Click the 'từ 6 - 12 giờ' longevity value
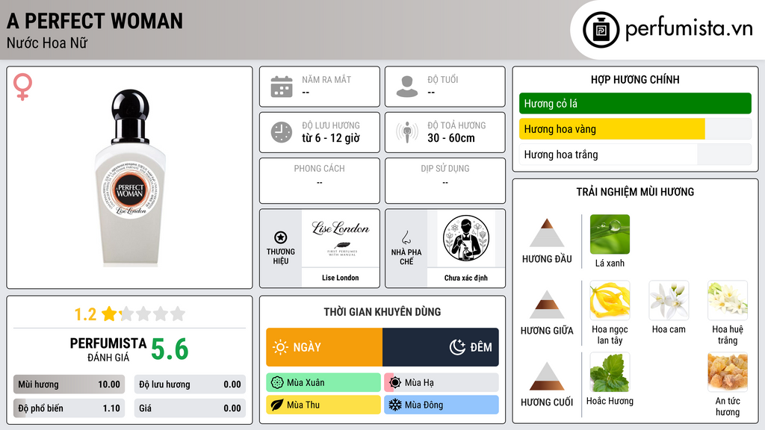The image size is (765, 430). [x=331, y=138]
